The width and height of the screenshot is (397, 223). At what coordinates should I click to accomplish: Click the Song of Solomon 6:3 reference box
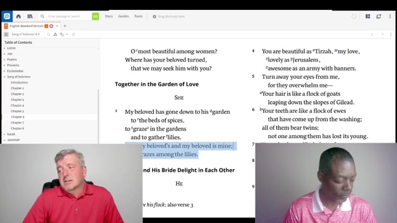(x=27, y=35)
